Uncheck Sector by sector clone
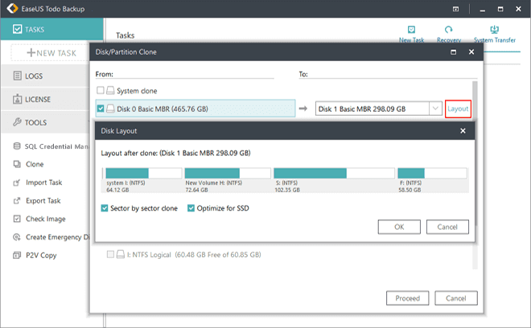The width and height of the screenshot is (531, 328). 105,208
